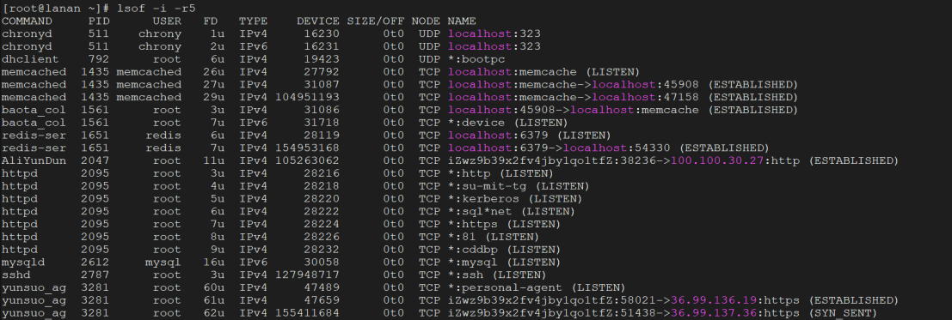Click the mysqld process name
Screen dimensions: 952x320
click(x=23, y=263)
